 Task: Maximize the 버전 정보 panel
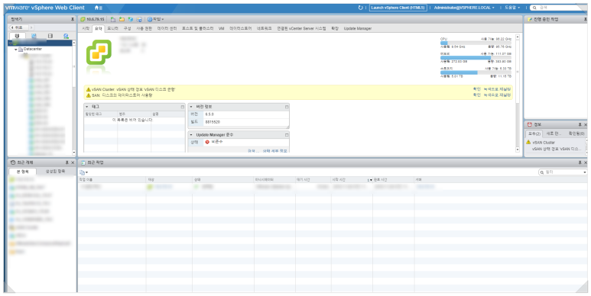[287, 107]
